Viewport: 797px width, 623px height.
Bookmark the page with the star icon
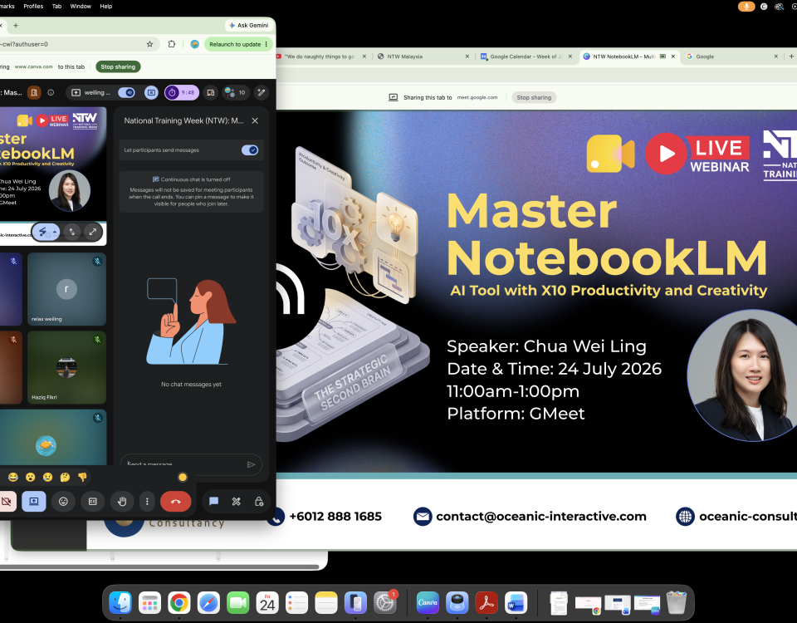tap(150, 44)
